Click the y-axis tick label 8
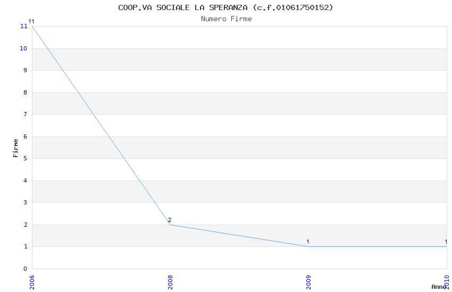 pos(25,93)
